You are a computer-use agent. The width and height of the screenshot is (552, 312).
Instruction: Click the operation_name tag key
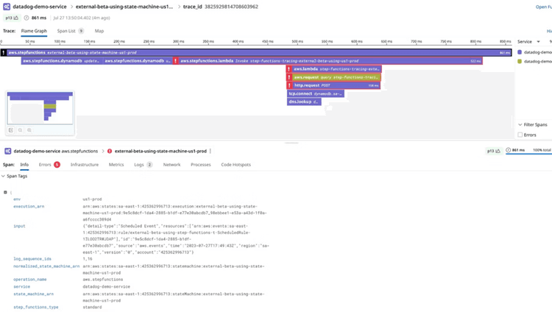click(30, 279)
